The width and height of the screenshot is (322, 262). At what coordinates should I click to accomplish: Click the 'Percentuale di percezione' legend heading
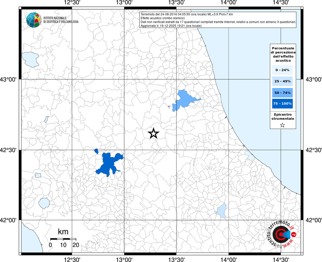point(283,54)
